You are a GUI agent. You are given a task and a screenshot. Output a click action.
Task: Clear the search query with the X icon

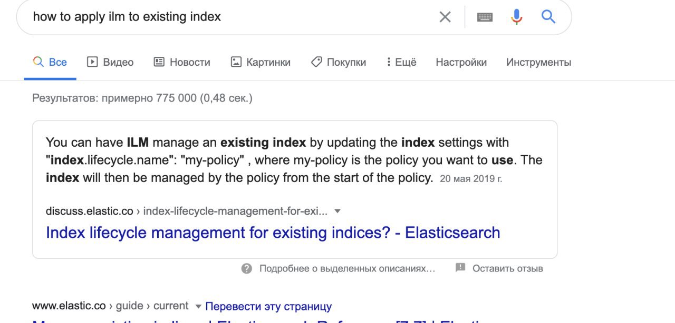point(445,17)
